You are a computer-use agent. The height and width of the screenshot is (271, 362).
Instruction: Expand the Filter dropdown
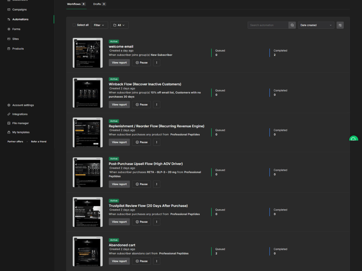(99, 25)
